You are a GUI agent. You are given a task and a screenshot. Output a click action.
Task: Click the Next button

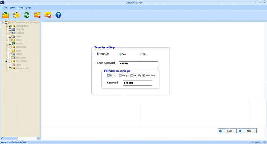point(247,131)
